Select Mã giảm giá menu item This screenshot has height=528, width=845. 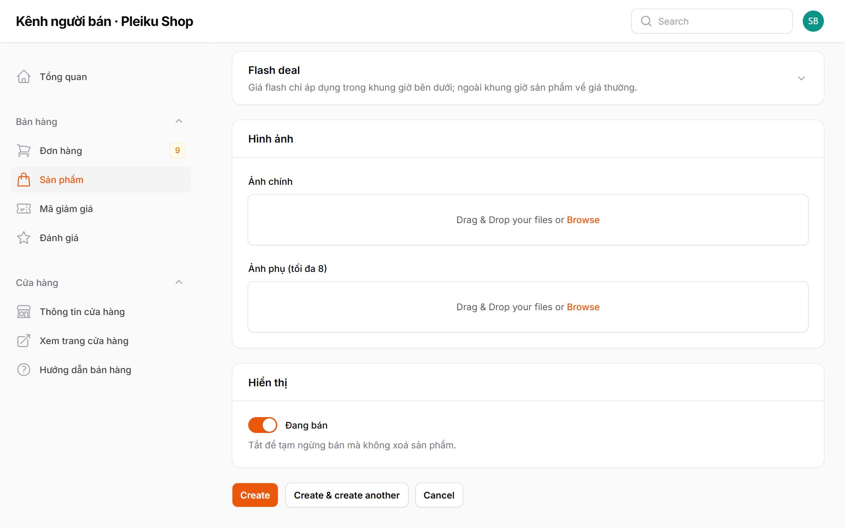click(x=100, y=209)
